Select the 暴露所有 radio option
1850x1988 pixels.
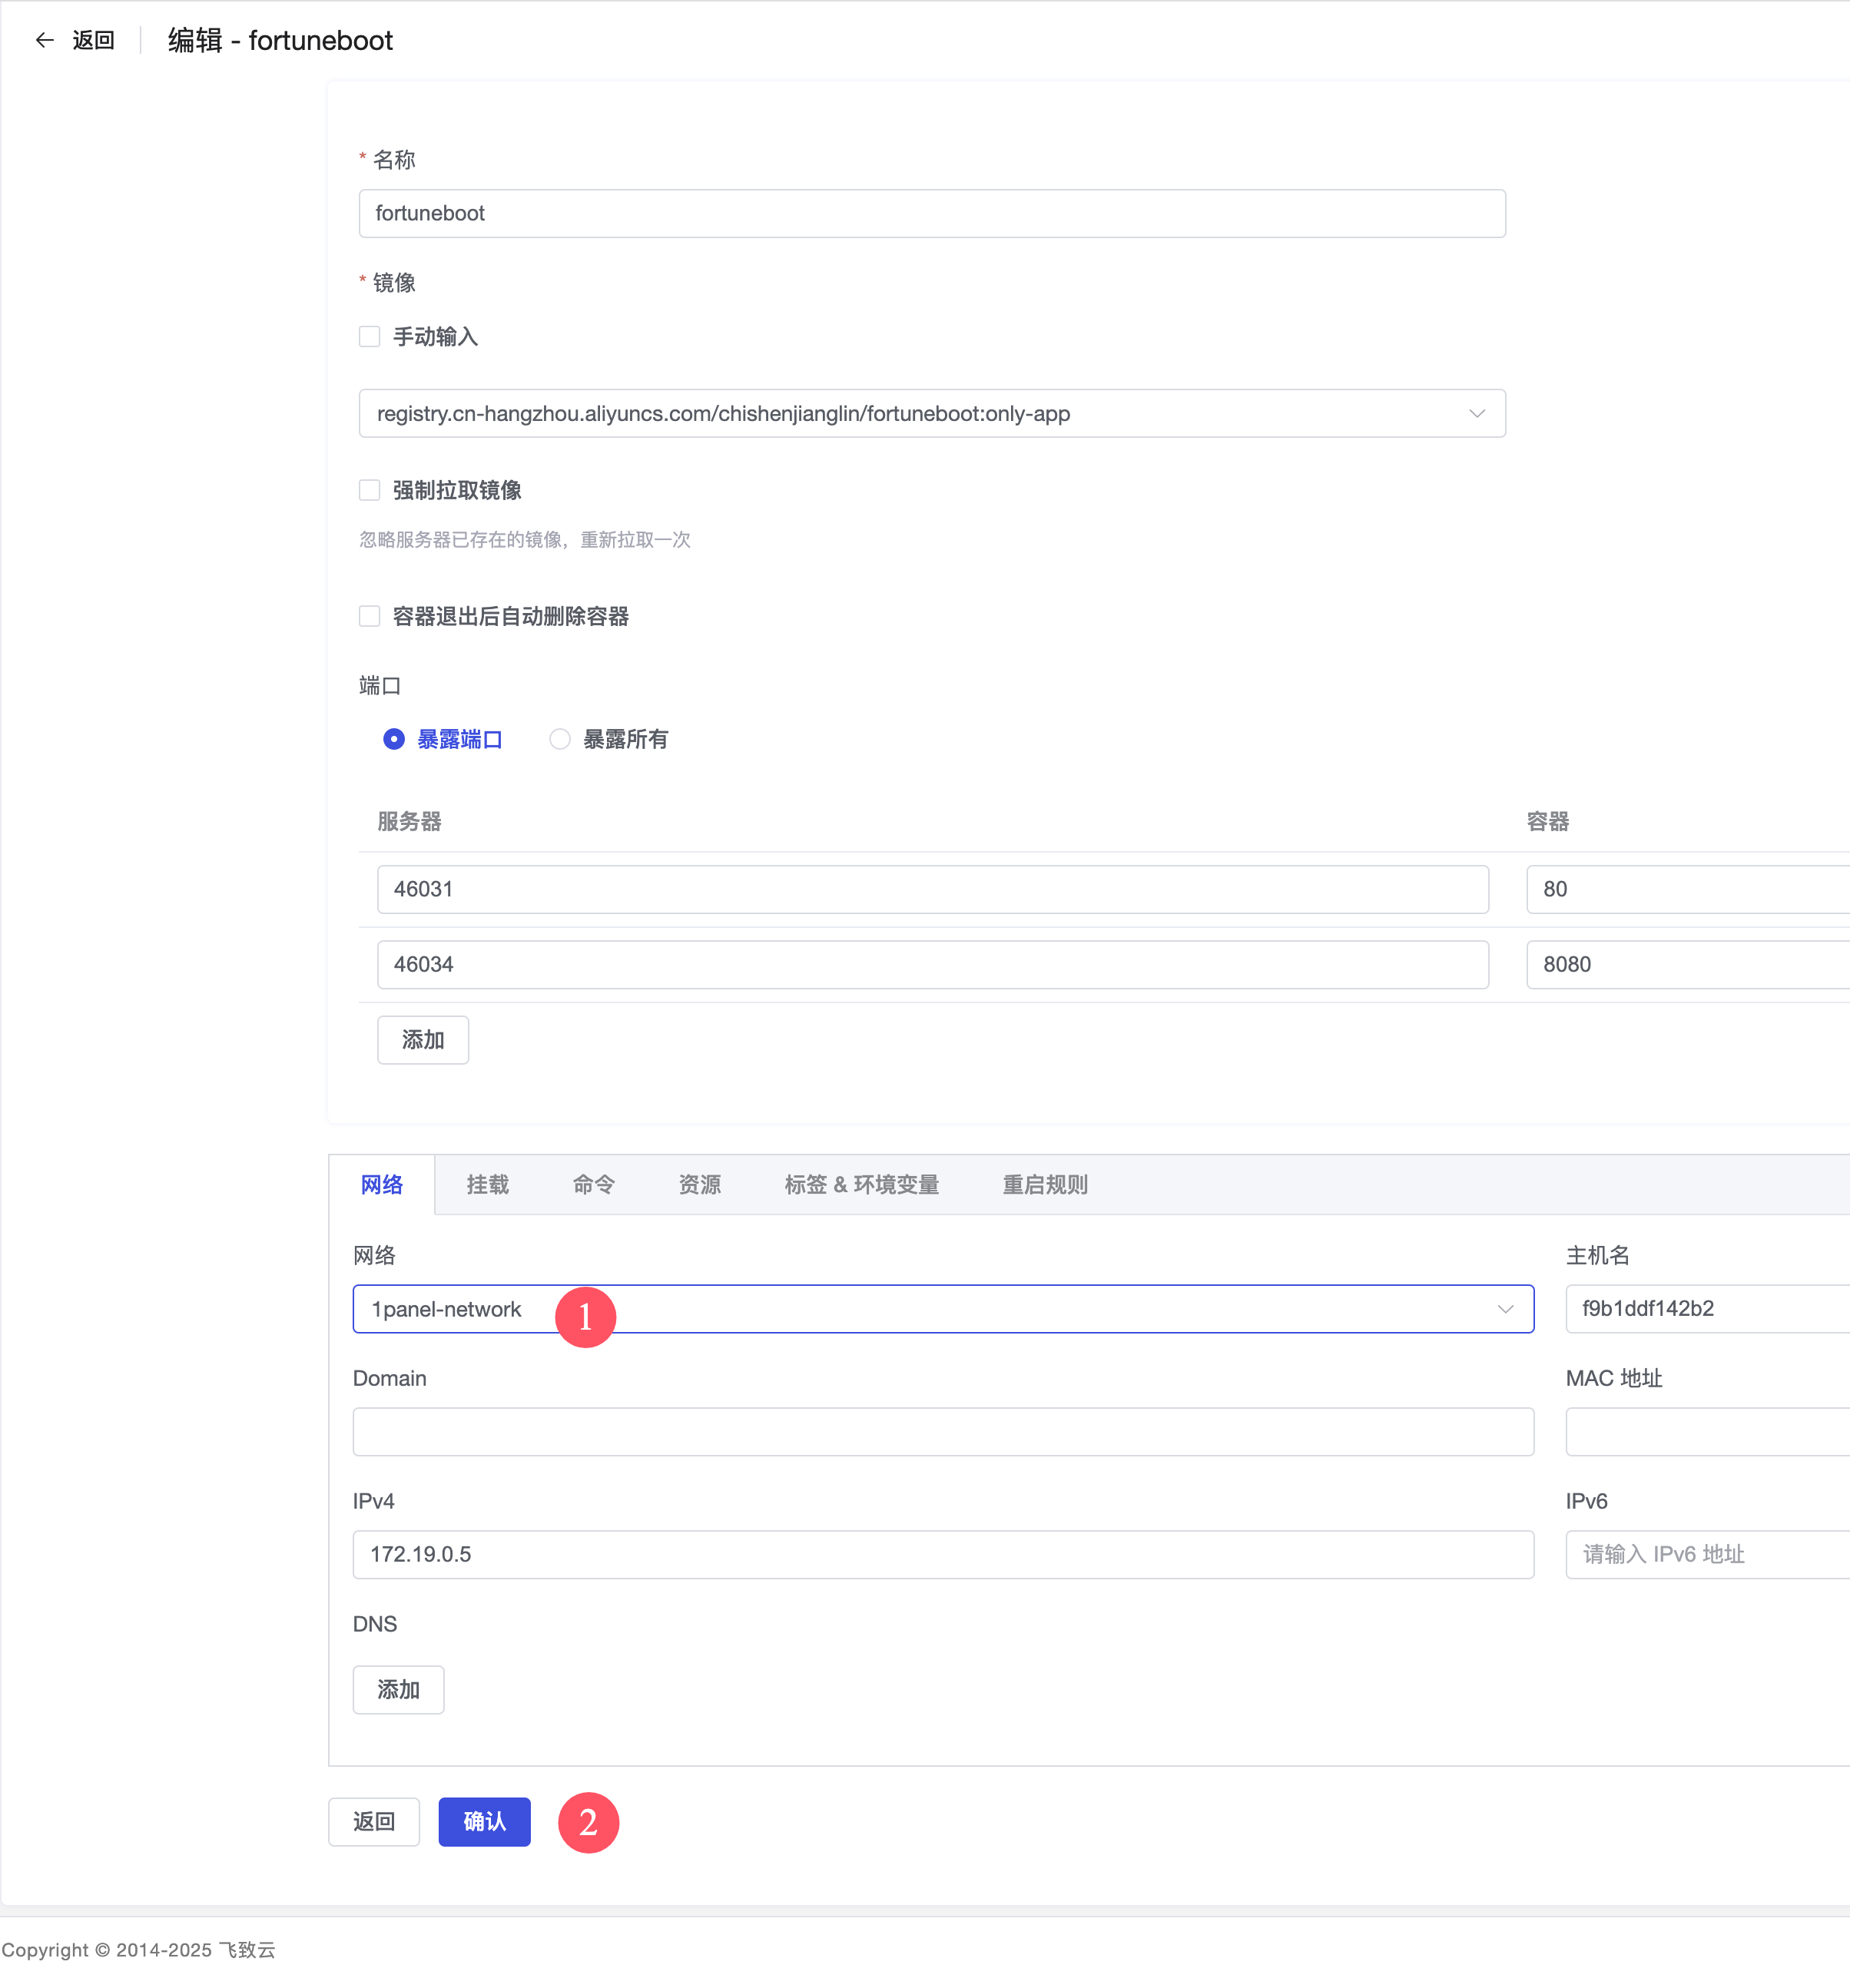pyautogui.click(x=560, y=739)
